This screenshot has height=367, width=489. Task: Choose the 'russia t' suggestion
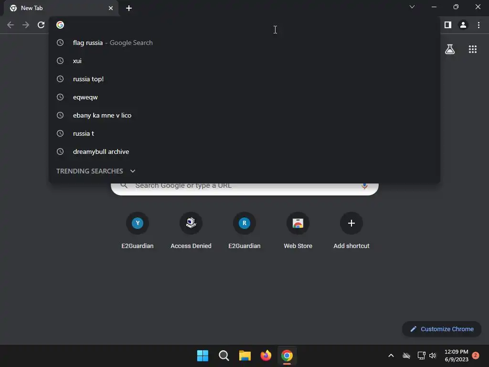(x=244, y=134)
